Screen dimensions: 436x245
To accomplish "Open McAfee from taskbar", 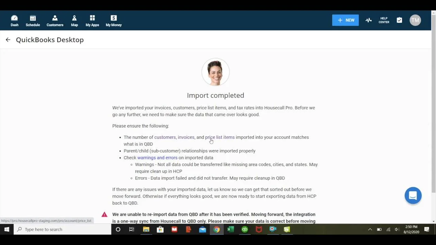I will (259, 229).
